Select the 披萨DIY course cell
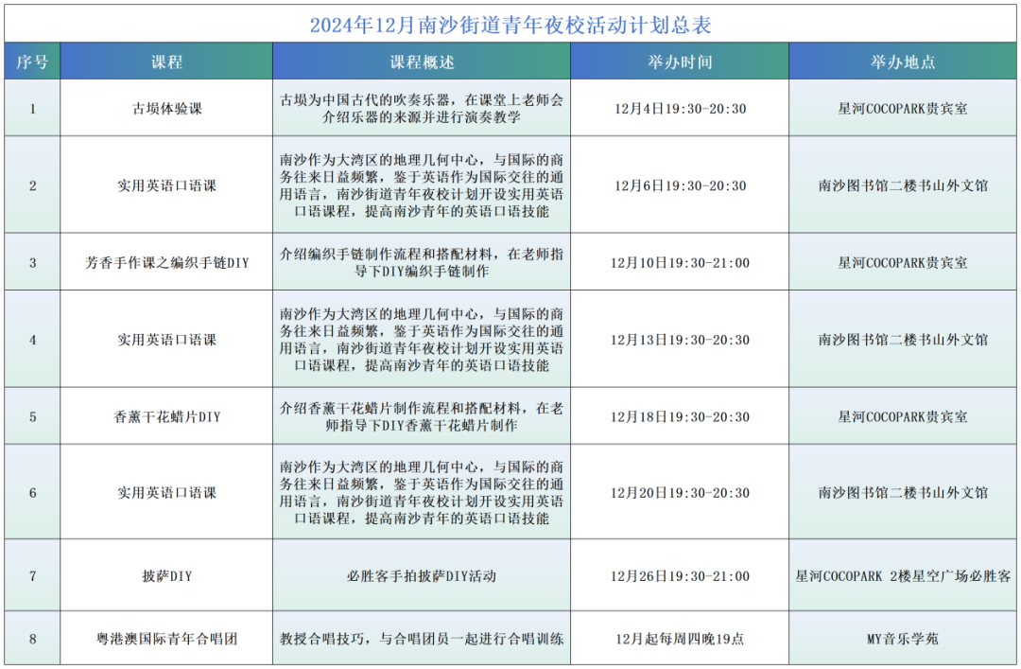Screen dimensions: 1021x669 point(166,575)
